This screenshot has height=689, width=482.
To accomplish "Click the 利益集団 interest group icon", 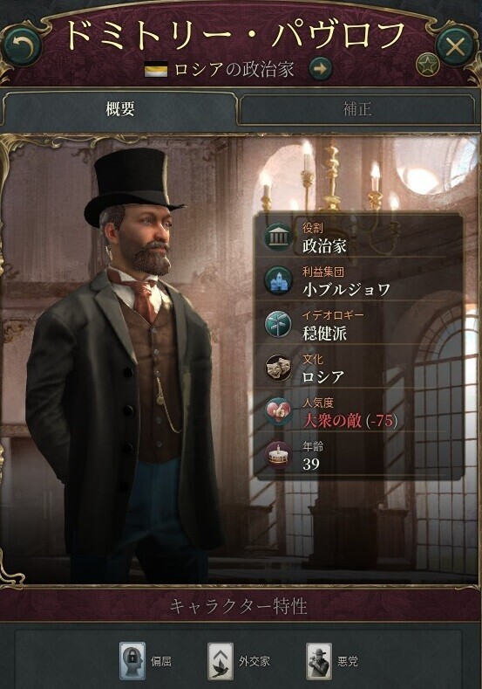I will click(x=279, y=280).
